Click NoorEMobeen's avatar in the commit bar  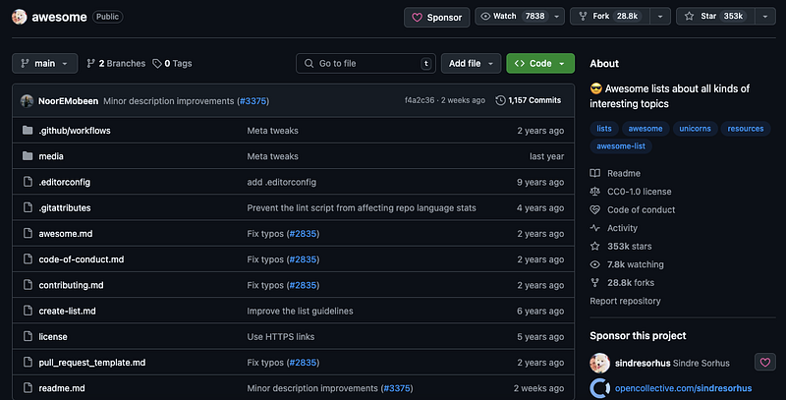28,101
